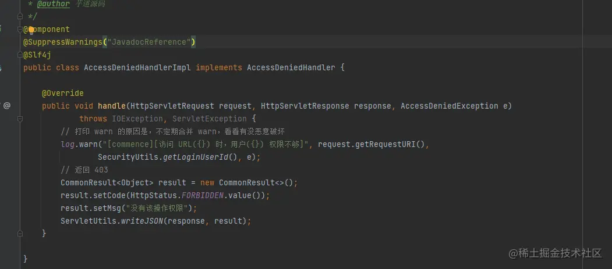Click the @ gutter icon beside handle method
This screenshot has width=612, height=269.
click(6, 106)
